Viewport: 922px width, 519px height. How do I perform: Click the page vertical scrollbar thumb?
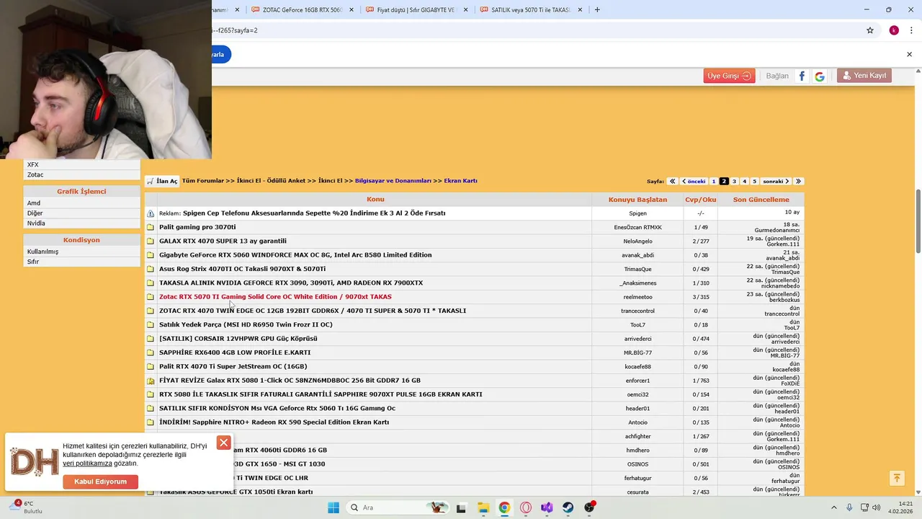click(x=918, y=221)
